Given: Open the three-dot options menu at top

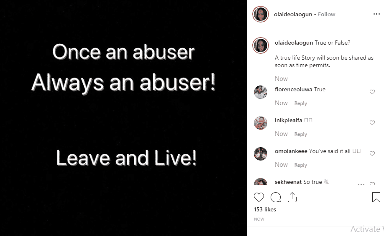Looking at the screenshot, I should click(x=376, y=14).
